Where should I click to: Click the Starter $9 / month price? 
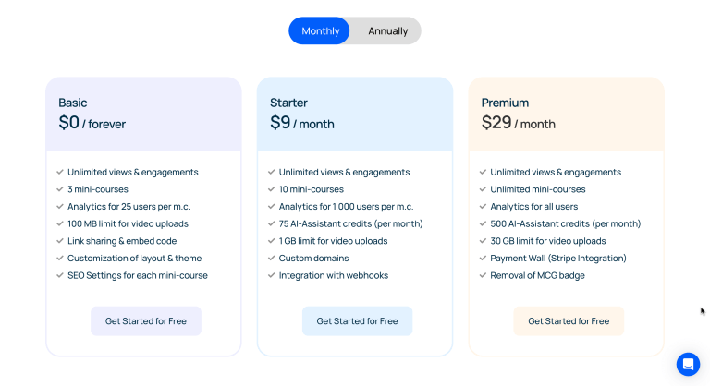pyautogui.click(x=302, y=123)
